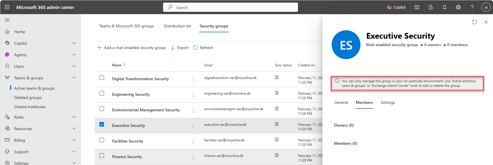Select the Finance Security row checkbox
This screenshot has width=493, height=165.
click(102, 155)
